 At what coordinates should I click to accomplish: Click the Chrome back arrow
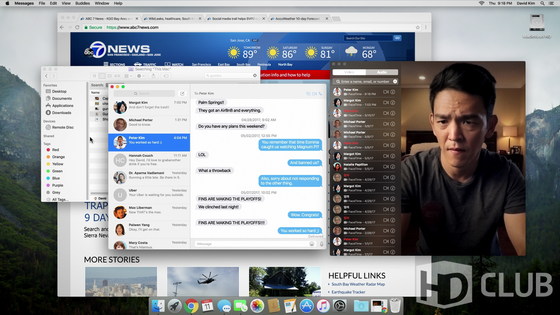(62, 27)
